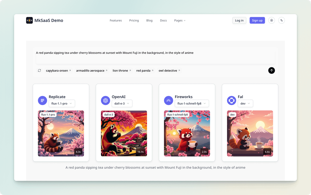Open the OpenAI generated red panda image

click(124, 133)
